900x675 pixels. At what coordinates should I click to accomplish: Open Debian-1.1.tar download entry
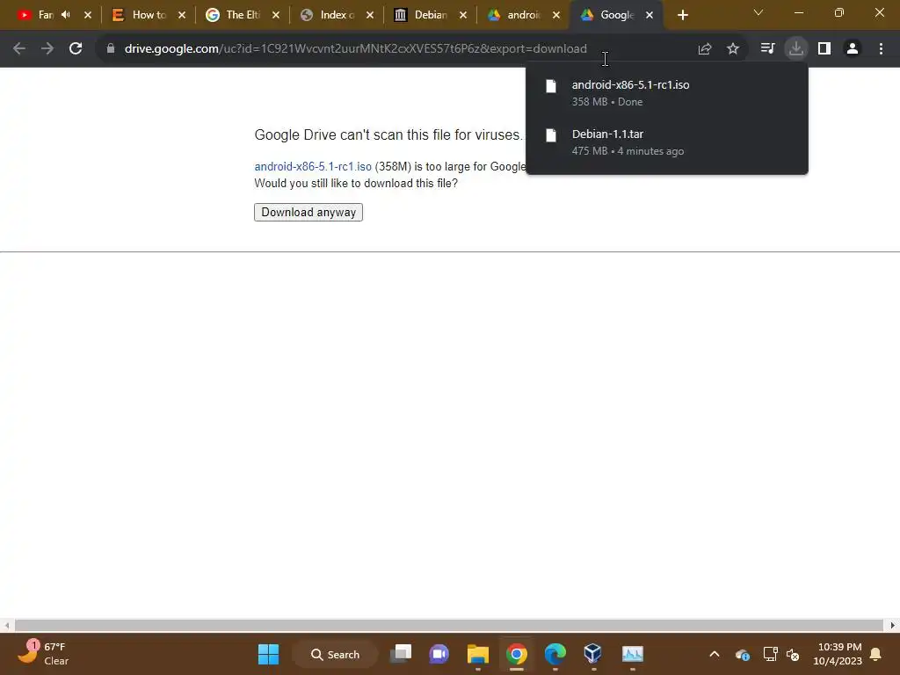[x=667, y=142]
